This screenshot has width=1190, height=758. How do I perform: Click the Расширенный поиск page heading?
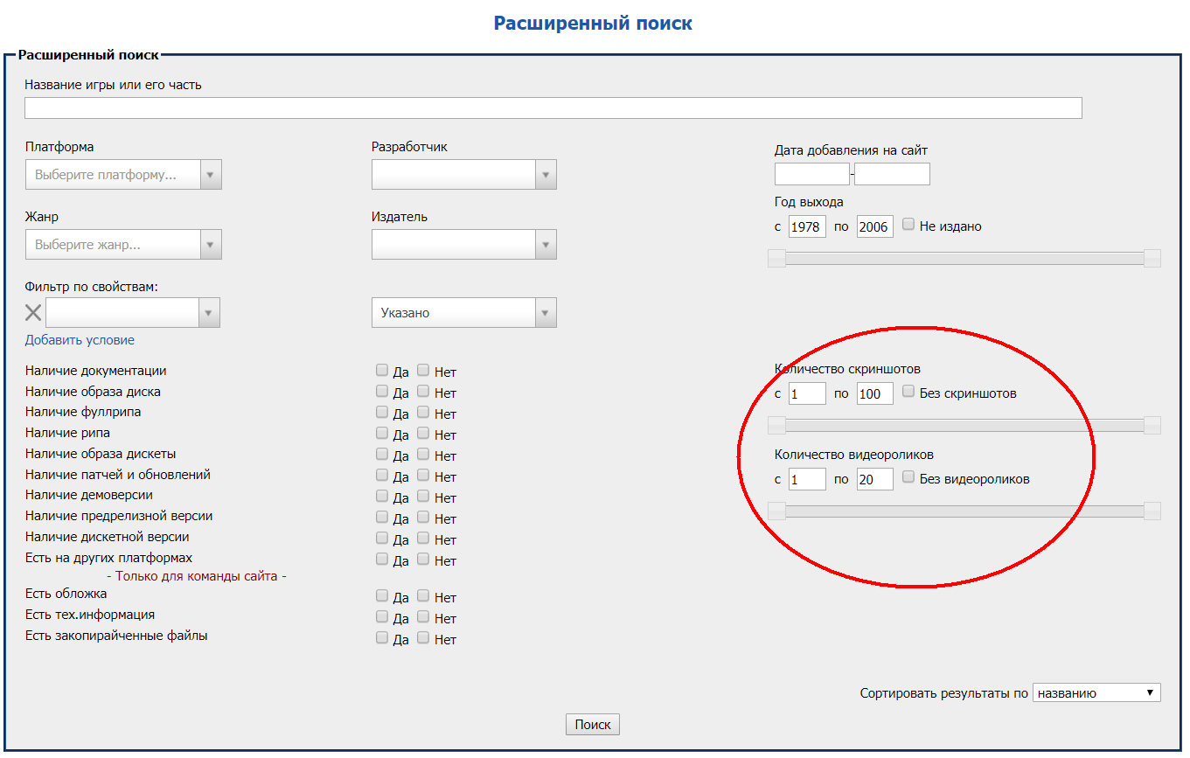(x=593, y=23)
